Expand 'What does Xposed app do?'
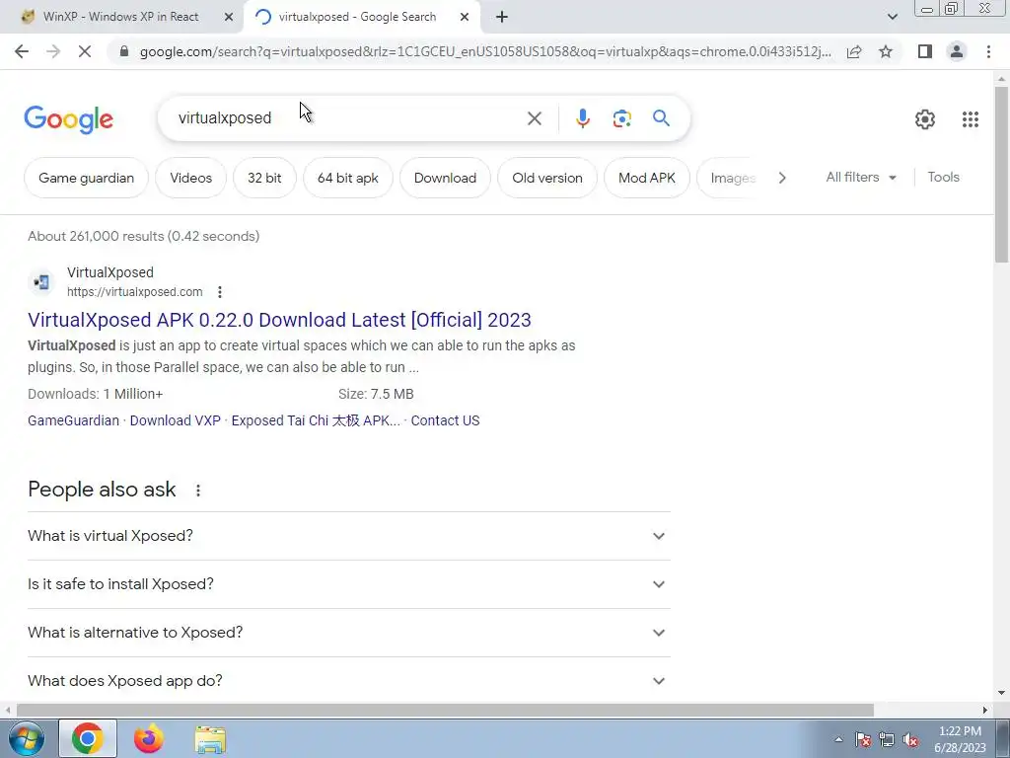Screen dimensions: 1010x758 (x=349, y=681)
